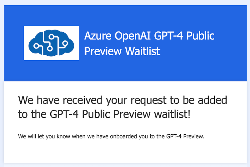Click the word Public in header title

(200, 36)
